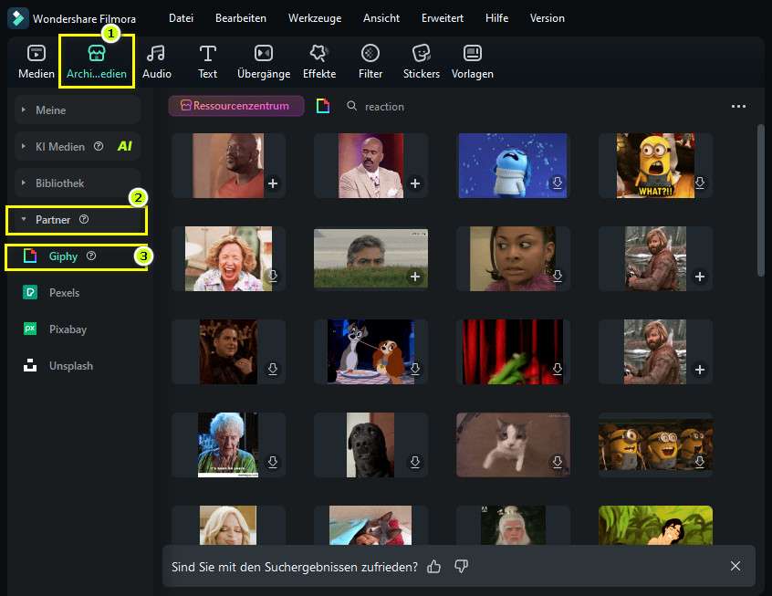Open the Version menu

(x=547, y=18)
